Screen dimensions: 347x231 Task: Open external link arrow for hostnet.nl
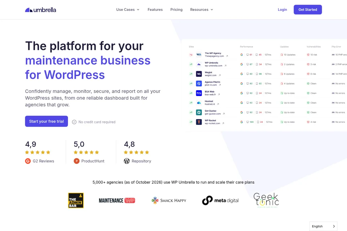218,104
